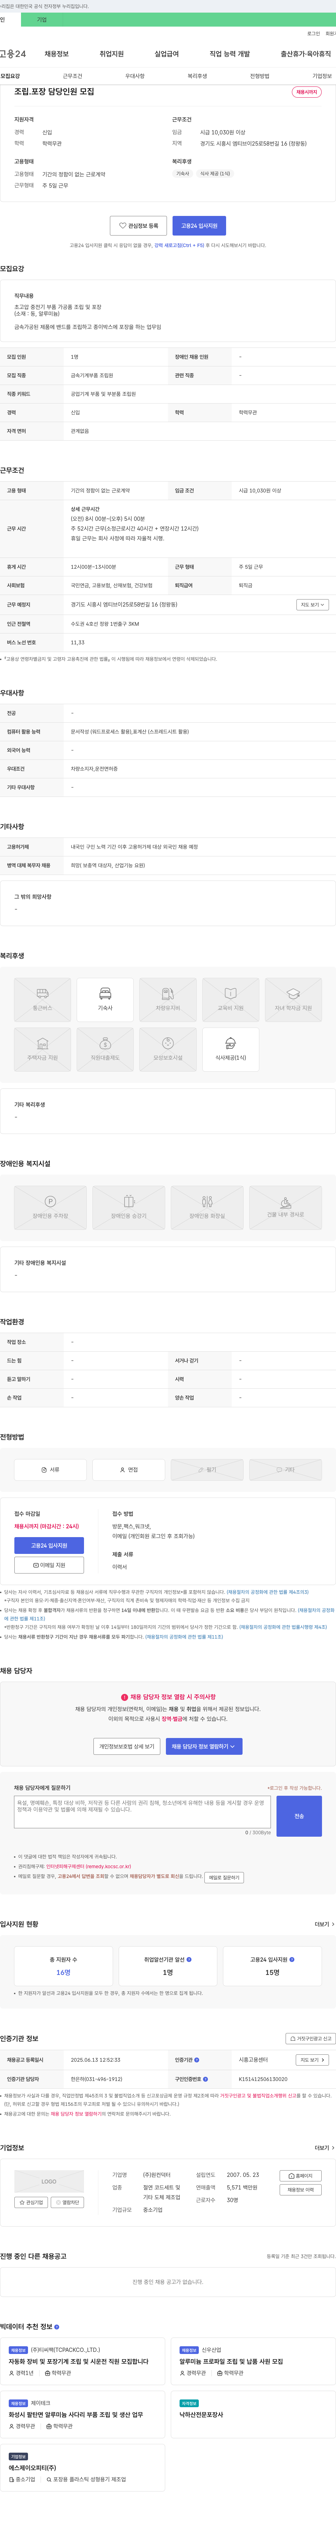Click the company LOGO thumbnail
Image resolution: width=336 pixels, height=2523 pixels.
(49, 2181)
